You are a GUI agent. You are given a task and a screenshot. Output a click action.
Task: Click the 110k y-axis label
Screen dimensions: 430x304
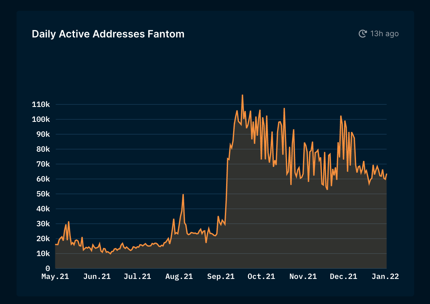41,104
